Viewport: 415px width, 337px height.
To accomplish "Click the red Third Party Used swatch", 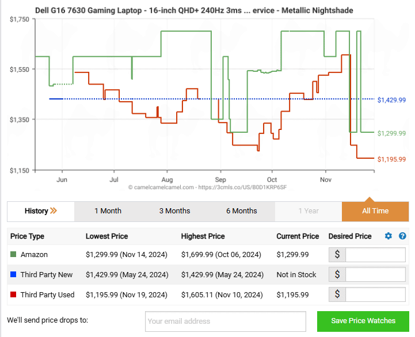I will (x=13, y=294).
